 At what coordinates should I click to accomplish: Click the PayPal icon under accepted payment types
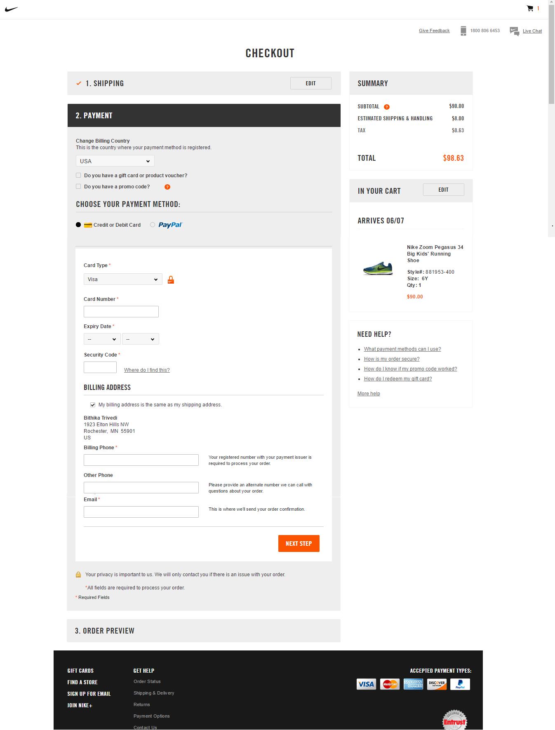(x=460, y=684)
